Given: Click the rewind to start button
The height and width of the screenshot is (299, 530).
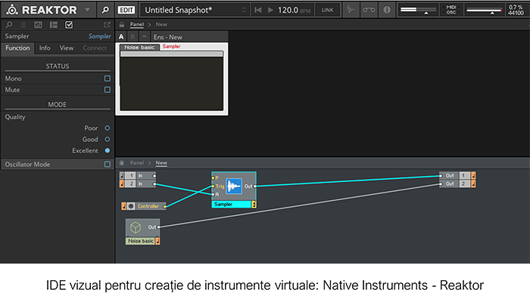Looking at the screenshot, I should coord(258,10).
